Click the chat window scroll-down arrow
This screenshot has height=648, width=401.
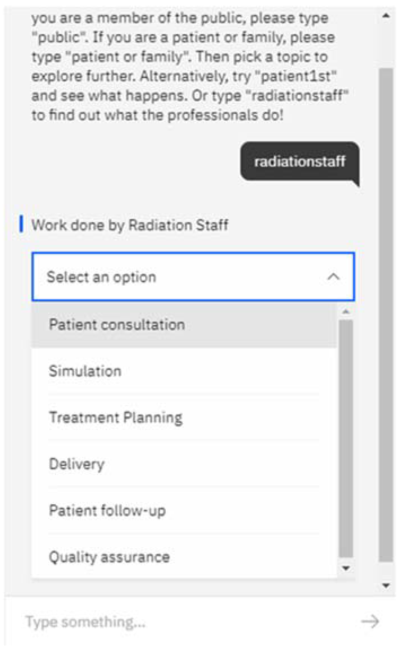coord(386,585)
